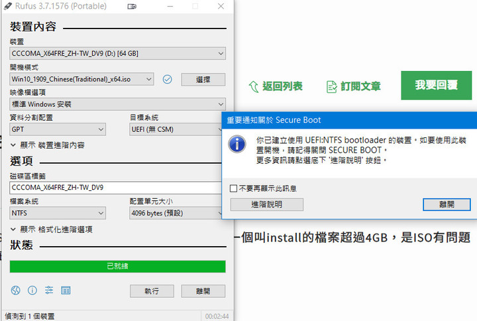The height and width of the screenshot is (321, 477).
Task: Open the 映像檔選項 dropdown
Action: click(117, 104)
